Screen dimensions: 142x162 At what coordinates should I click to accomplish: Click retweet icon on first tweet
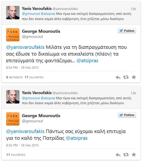[x=126, y=77]
